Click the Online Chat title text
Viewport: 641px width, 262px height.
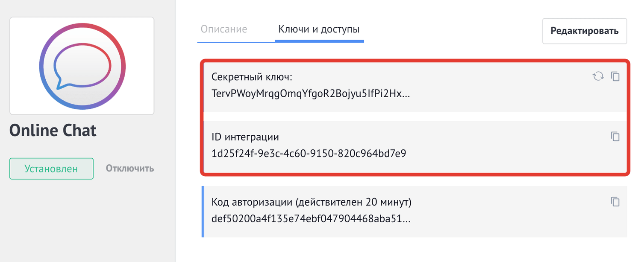tap(53, 131)
